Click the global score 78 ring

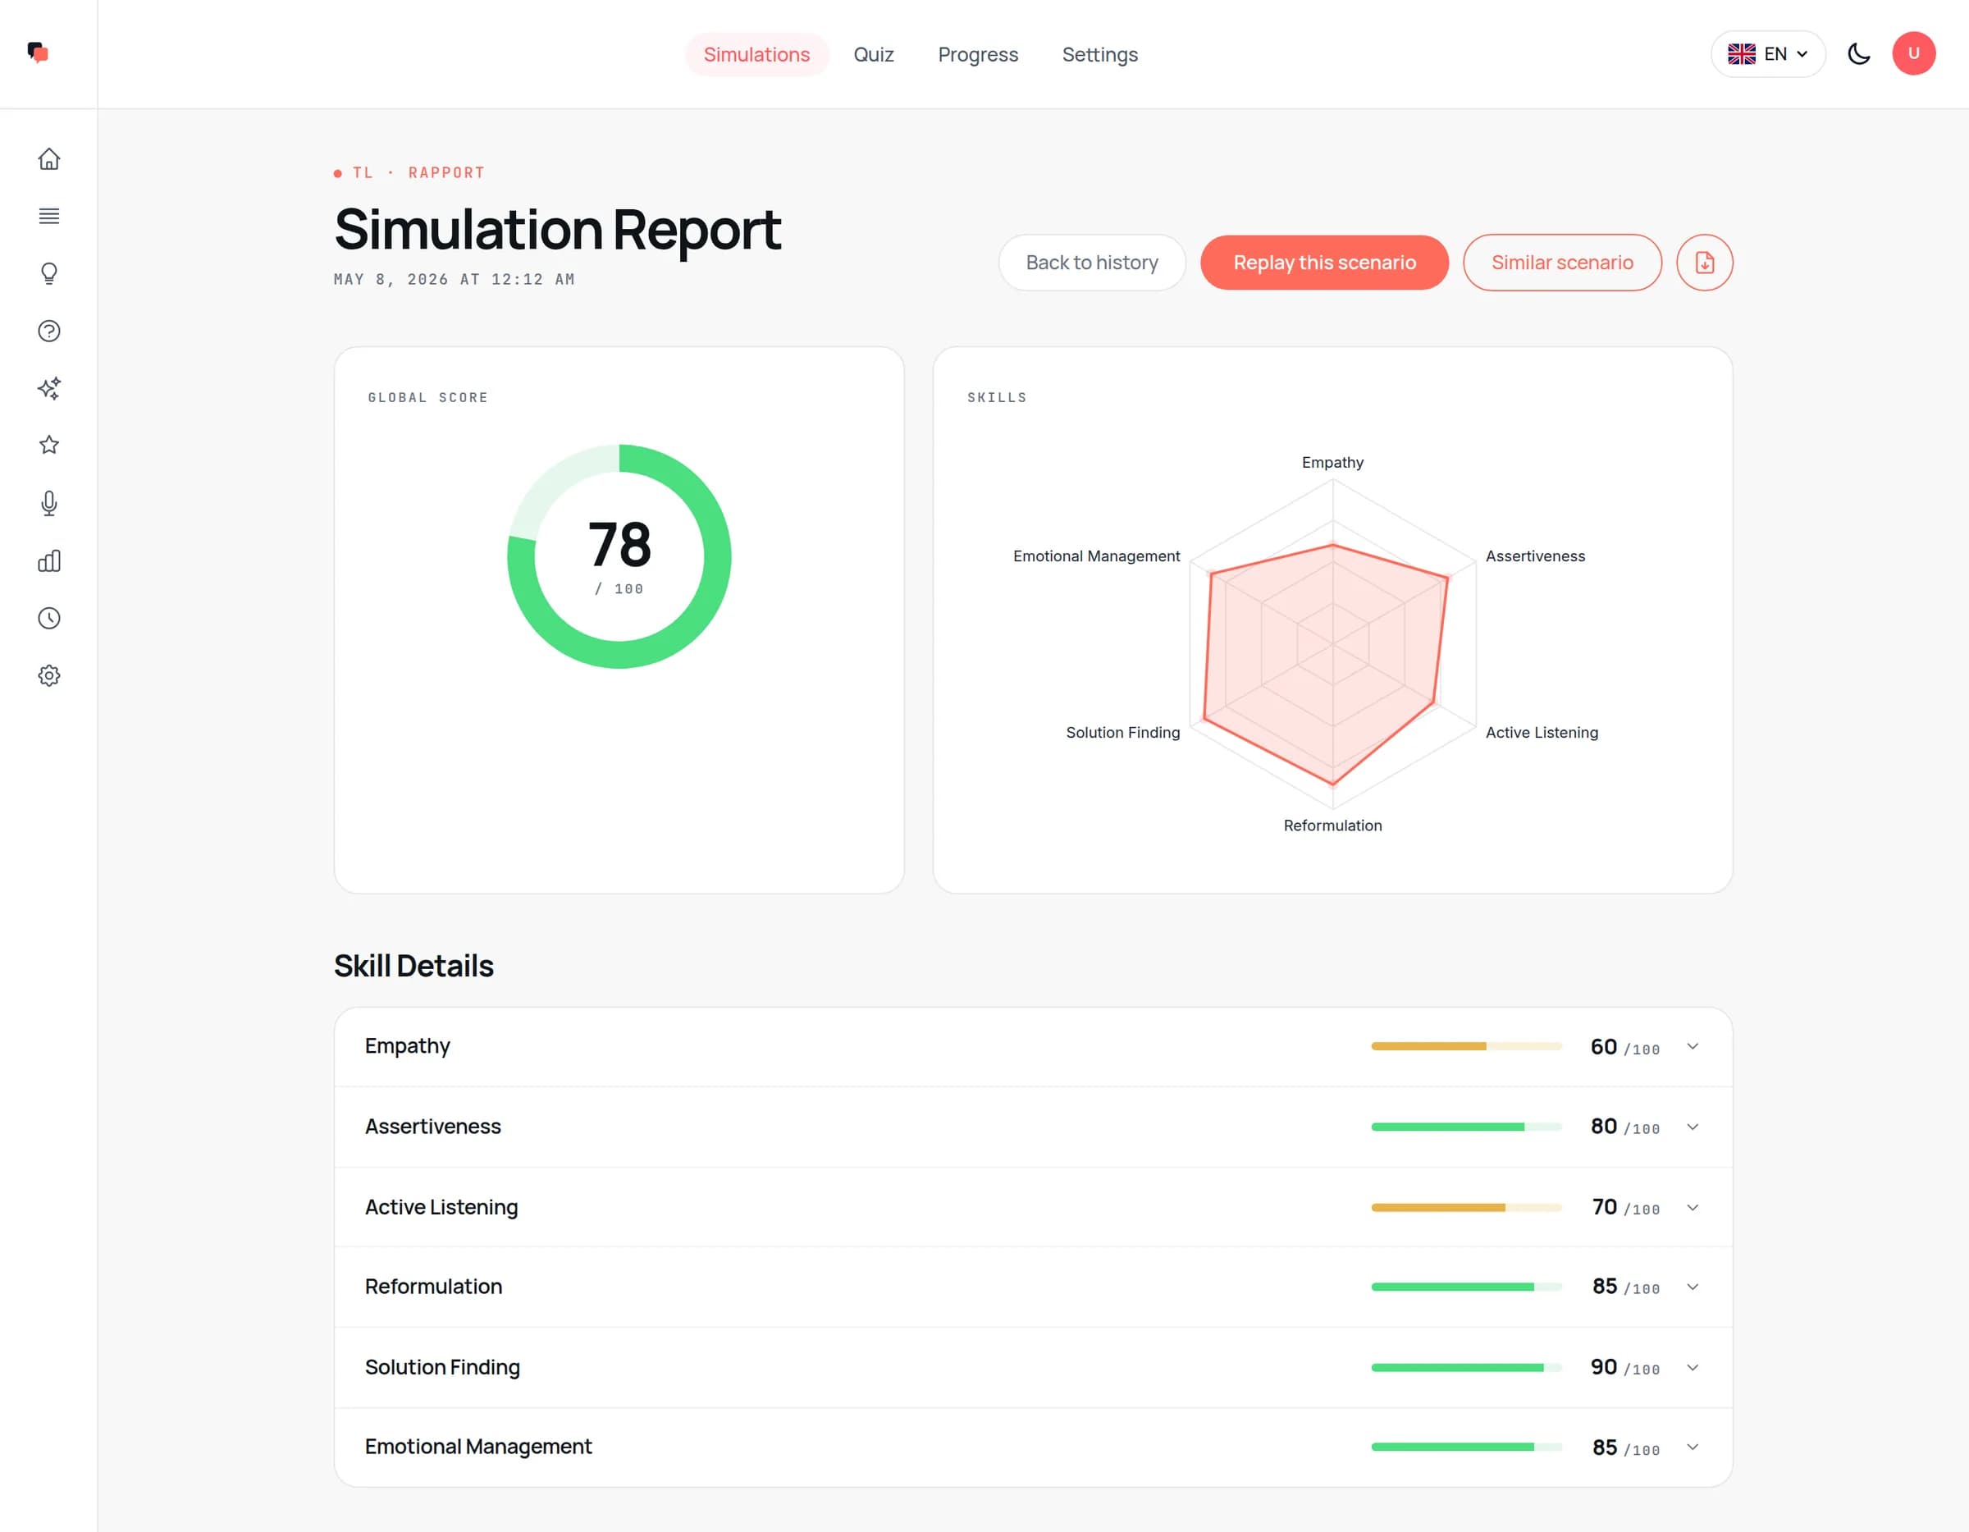(x=619, y=556)
